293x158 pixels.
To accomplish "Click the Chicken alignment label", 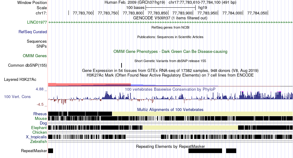I will pos(39,132).
